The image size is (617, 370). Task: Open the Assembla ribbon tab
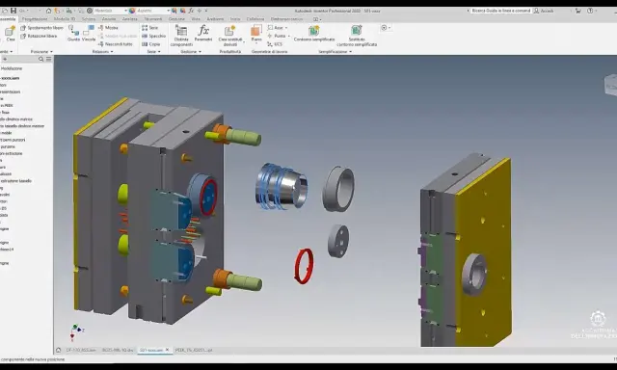coord(7,19)
